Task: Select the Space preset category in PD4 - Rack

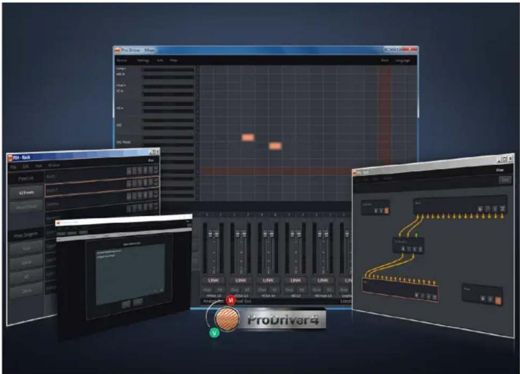Action: tap(27, 262)
